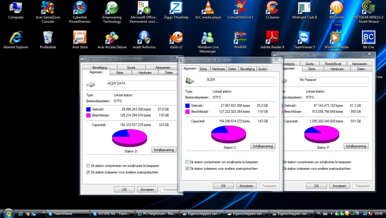Open the Computer desktop icon

[16, 11]
